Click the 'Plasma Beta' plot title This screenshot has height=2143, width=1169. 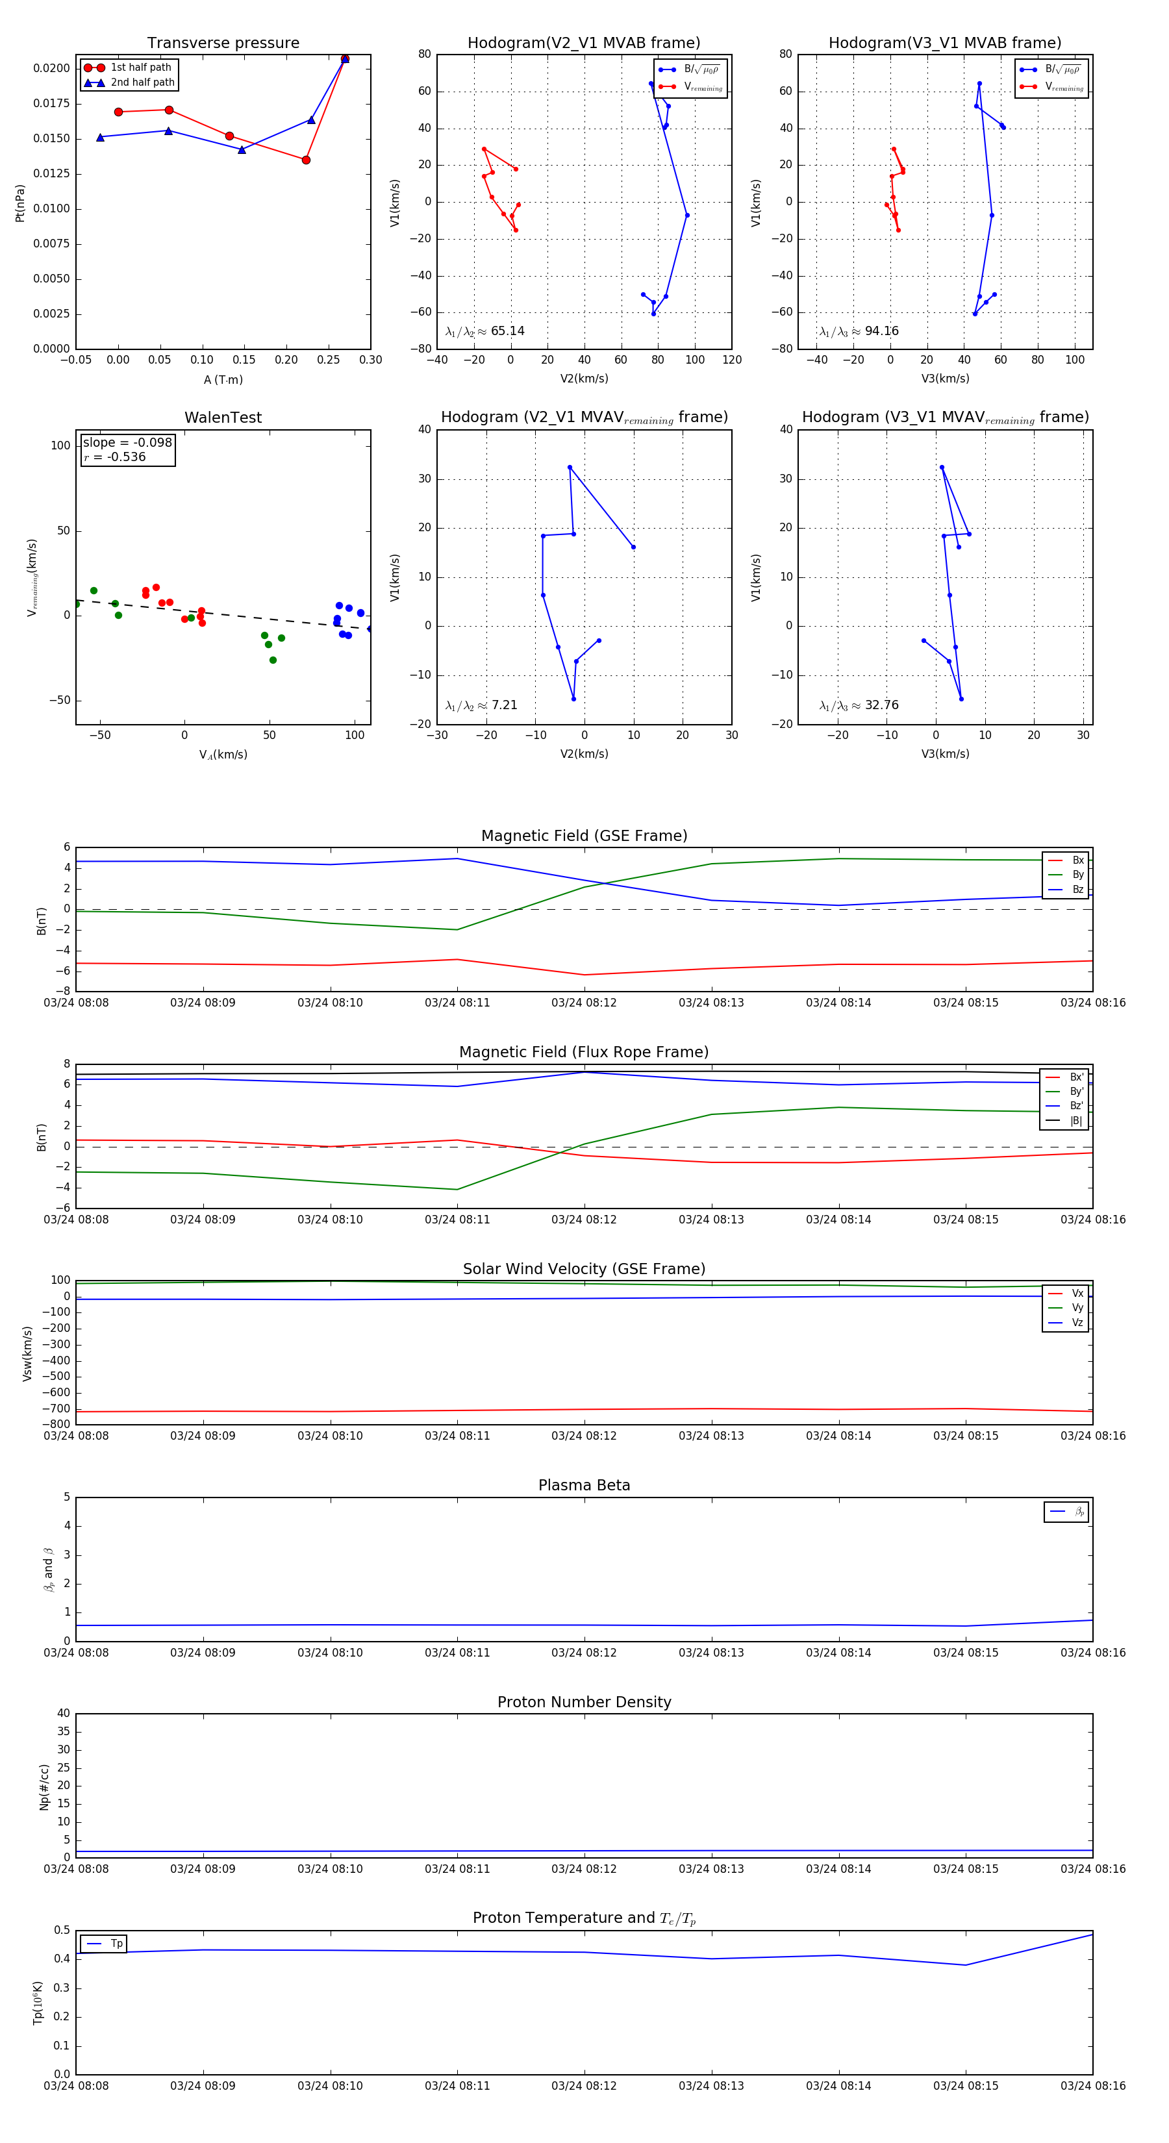coord(584,1485)
